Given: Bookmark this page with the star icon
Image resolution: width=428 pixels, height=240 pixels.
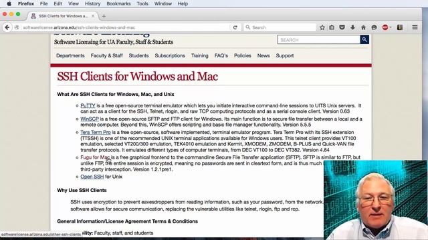Looking at the screenshot, I should point(322,27).
